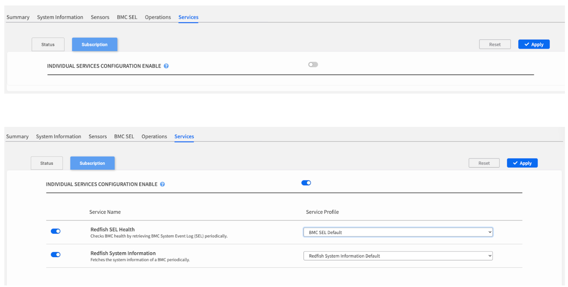Screen dimensions: 568x287
Task: Show the Status view in the lower panel
Action: (x=47, y=163)
